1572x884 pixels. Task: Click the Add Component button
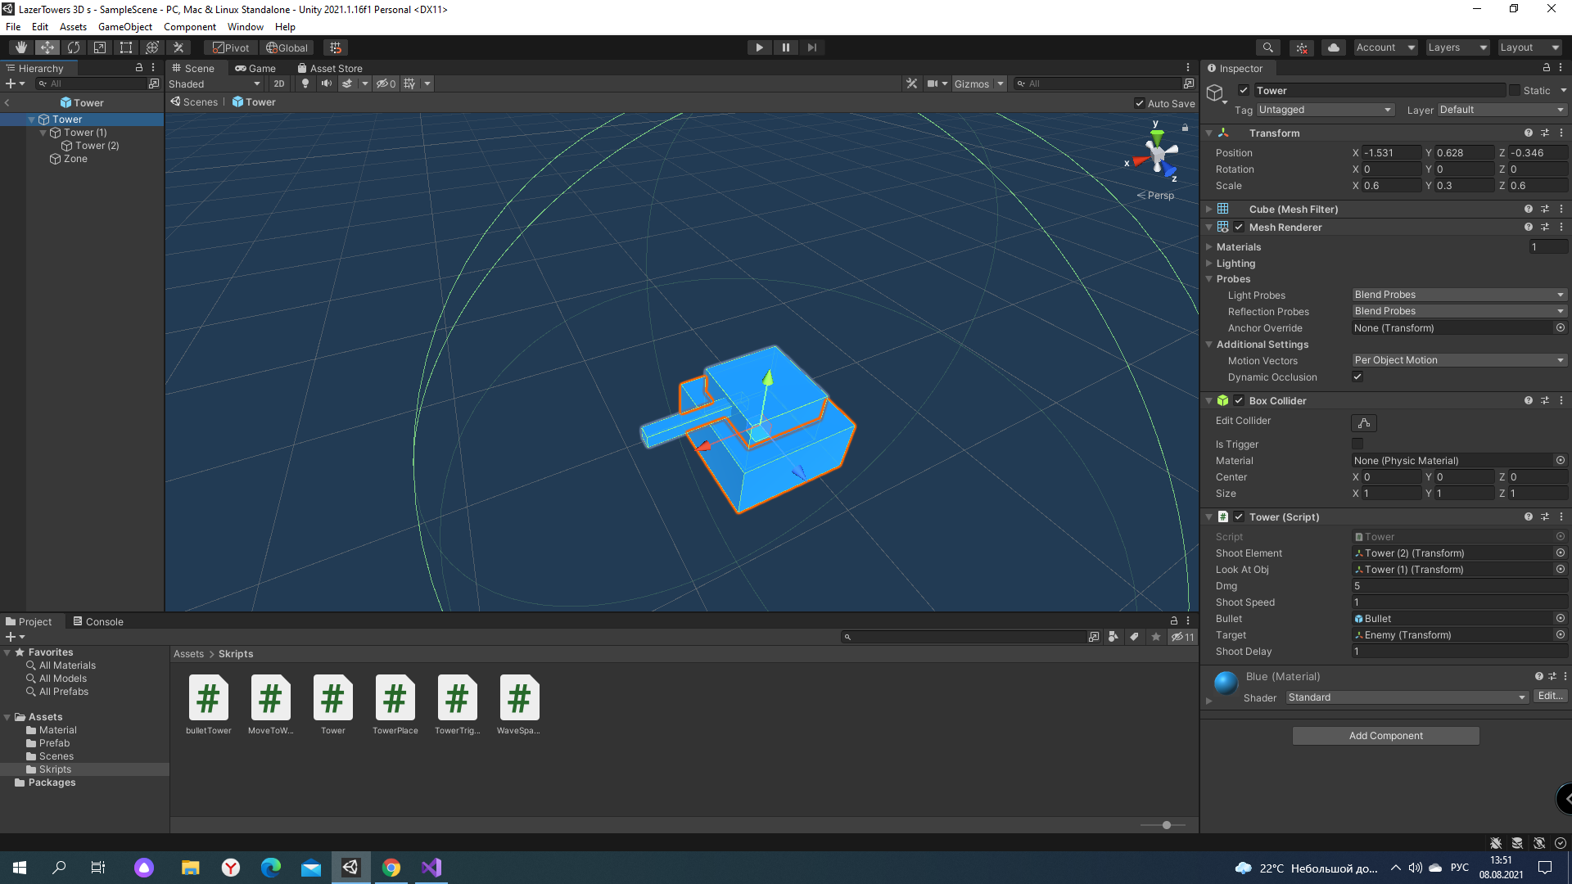[1385, 736]
